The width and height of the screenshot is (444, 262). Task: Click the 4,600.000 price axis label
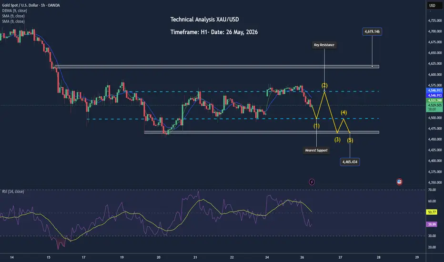coord(434,74)
